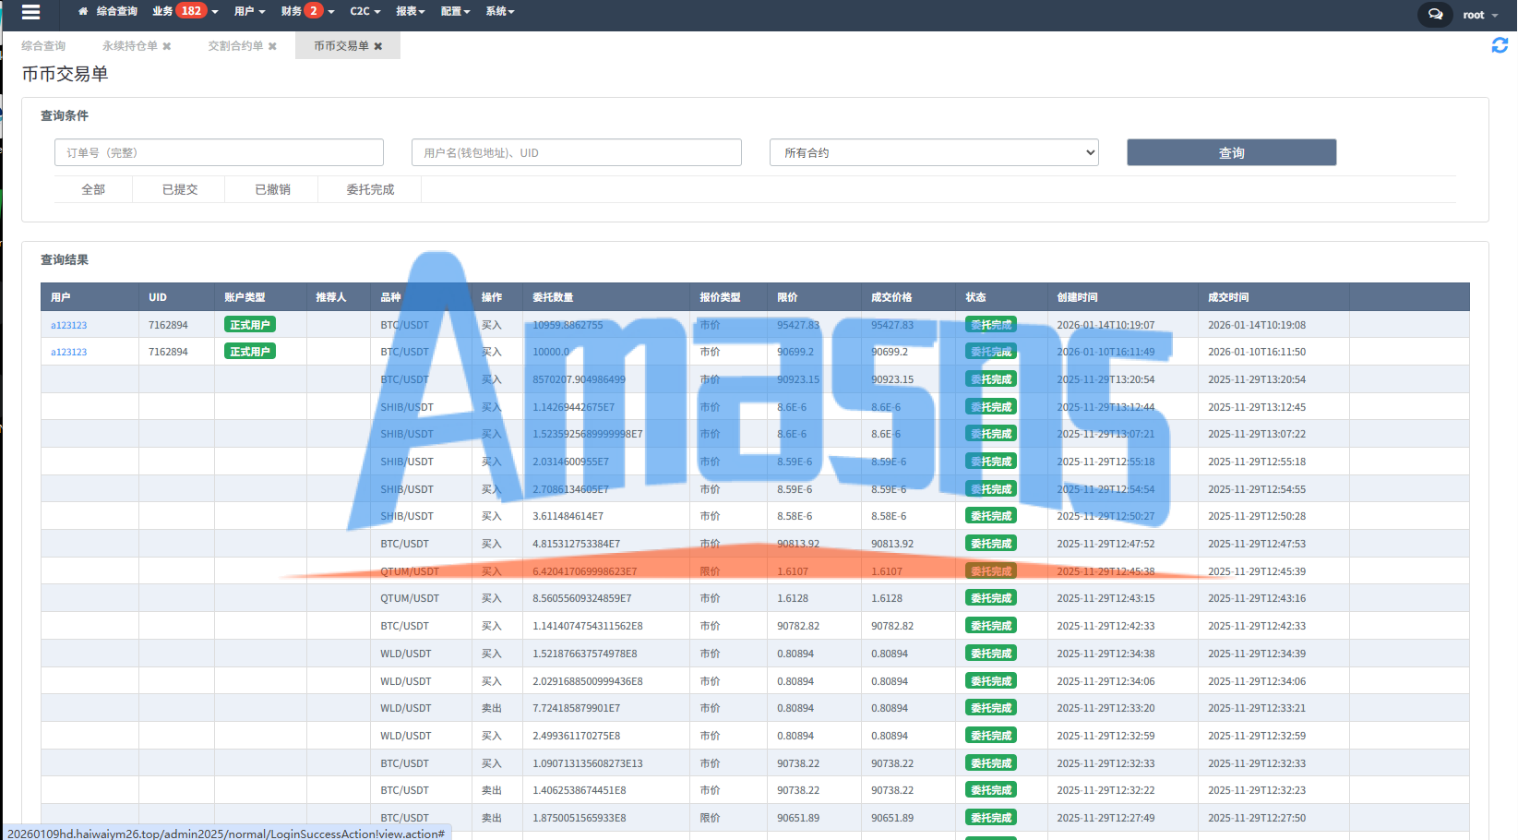Screen dimensions: 1518x840
Task: Open the hamburger sidebar menu
Action: click(30, 12)
